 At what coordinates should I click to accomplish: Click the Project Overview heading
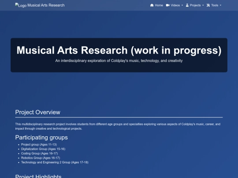coord(37,112)
